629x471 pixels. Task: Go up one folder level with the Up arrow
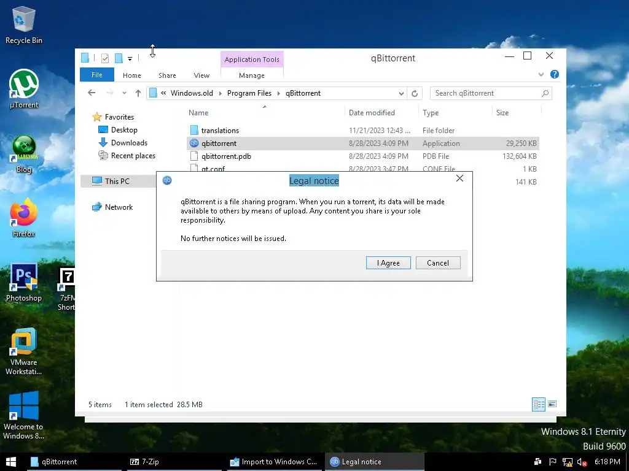tap(138, 93)
